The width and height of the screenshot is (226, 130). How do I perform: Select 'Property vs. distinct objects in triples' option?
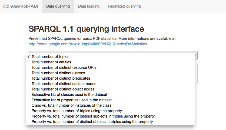[110, 122]
